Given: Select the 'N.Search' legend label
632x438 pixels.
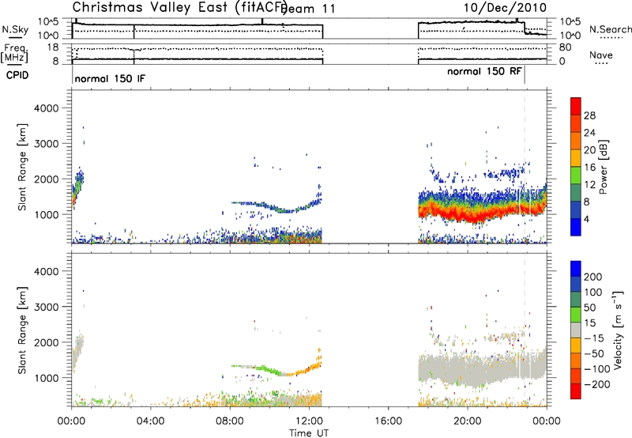Looking at the screenshot, I should pyautogui.click(x=610, y=29).
